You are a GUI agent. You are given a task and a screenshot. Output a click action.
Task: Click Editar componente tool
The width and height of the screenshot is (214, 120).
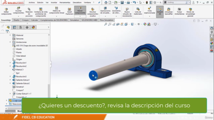tap(6, 11)
